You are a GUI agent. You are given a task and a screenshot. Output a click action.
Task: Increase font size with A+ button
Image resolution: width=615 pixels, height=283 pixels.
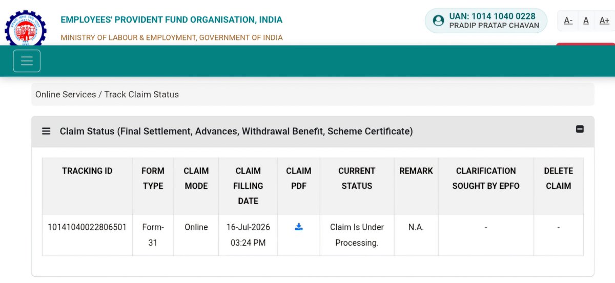tap(604, 20)
